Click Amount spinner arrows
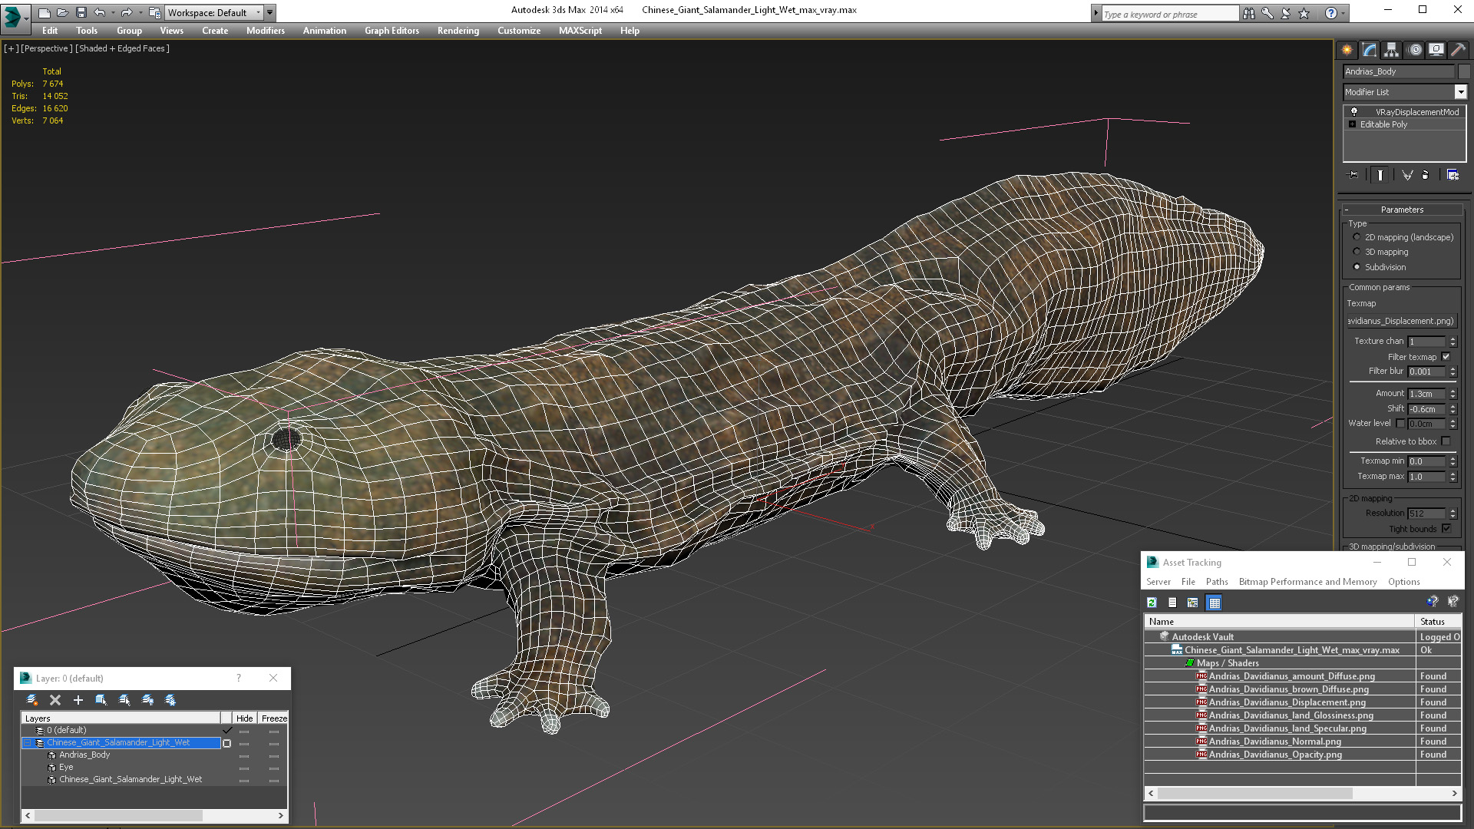The image size is (1474, 829). click(x=1453, y=394)
